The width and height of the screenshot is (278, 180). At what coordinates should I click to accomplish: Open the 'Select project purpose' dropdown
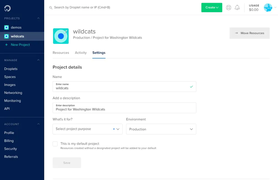(87, 129)
